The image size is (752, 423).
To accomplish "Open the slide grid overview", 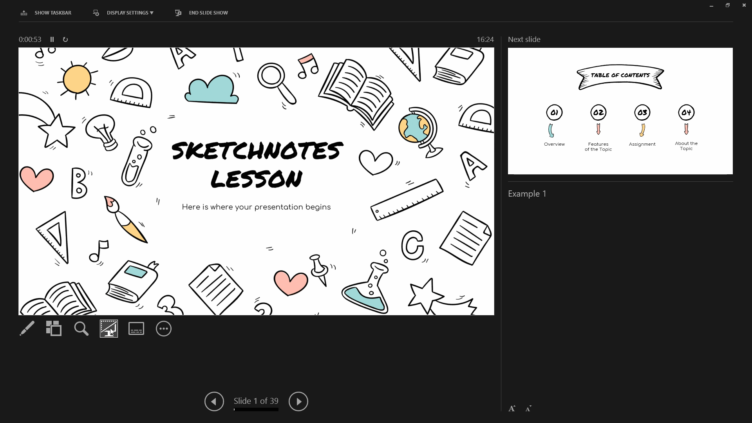I will (54, 329).
